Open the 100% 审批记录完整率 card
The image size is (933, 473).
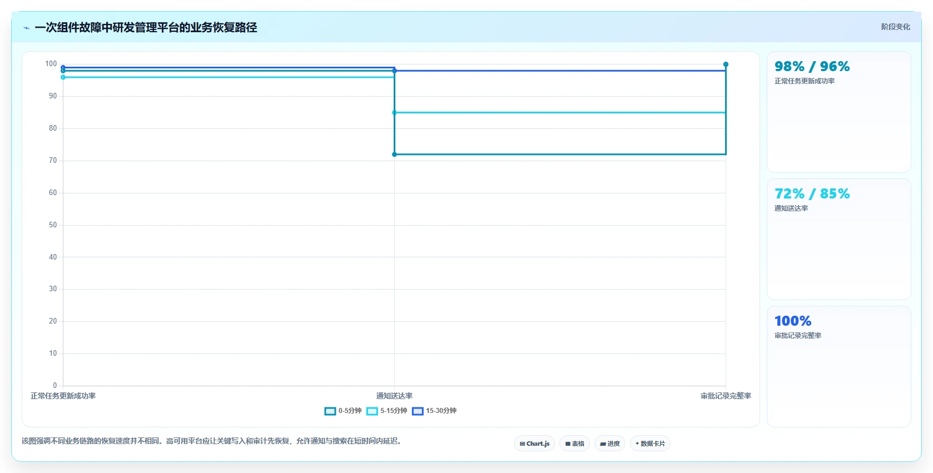tap(838, 366)
